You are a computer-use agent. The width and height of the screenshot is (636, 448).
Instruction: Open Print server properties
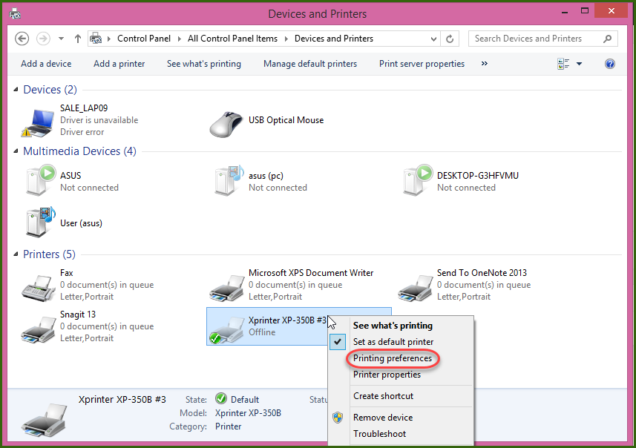[x=422, y=64]
